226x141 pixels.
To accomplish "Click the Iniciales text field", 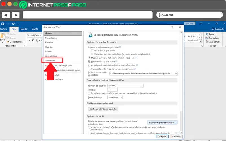I will [112, 89].
